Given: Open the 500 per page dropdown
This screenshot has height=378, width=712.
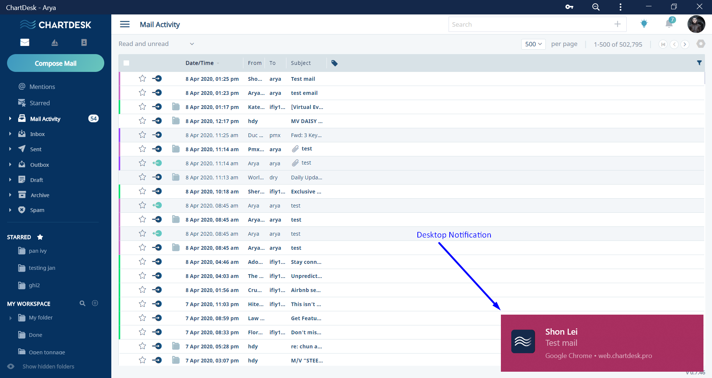Looking at the screenshot, I should tap(533, 44).
